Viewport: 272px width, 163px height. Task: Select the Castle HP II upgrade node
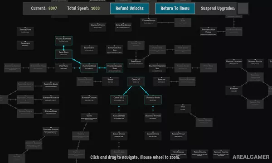119,100
